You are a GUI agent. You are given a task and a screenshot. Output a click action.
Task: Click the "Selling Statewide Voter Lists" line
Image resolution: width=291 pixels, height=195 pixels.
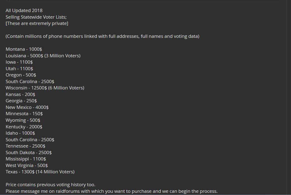(x=36, y=17)
